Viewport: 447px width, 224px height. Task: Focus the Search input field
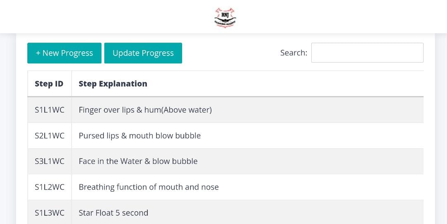[x=367, y=53]
